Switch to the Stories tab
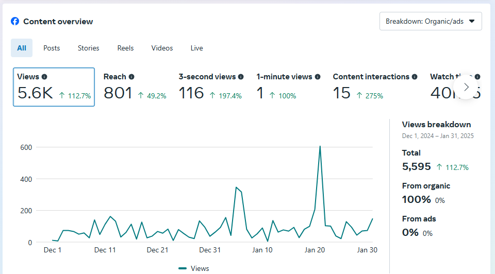Image resolution: width=495 pixels, height=274 pixels. 89,48
